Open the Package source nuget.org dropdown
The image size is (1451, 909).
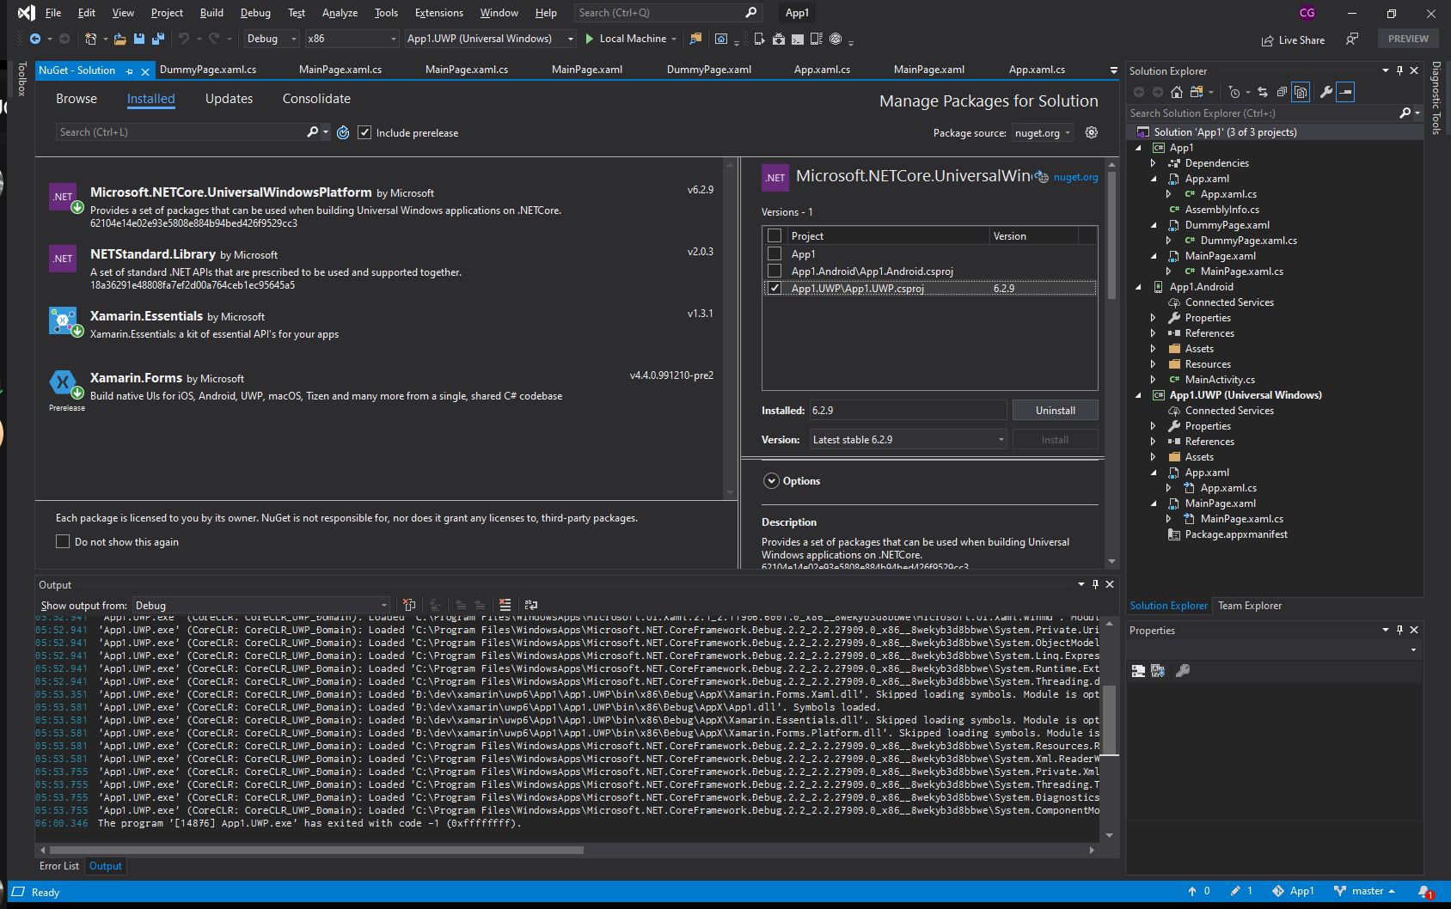(x=1043, y=133)
